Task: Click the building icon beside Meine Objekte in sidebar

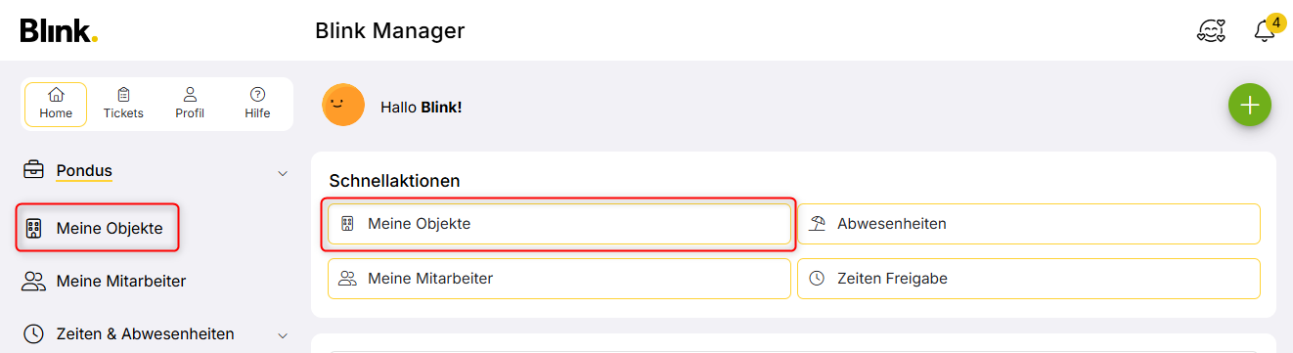Action: tap(33, 229)
